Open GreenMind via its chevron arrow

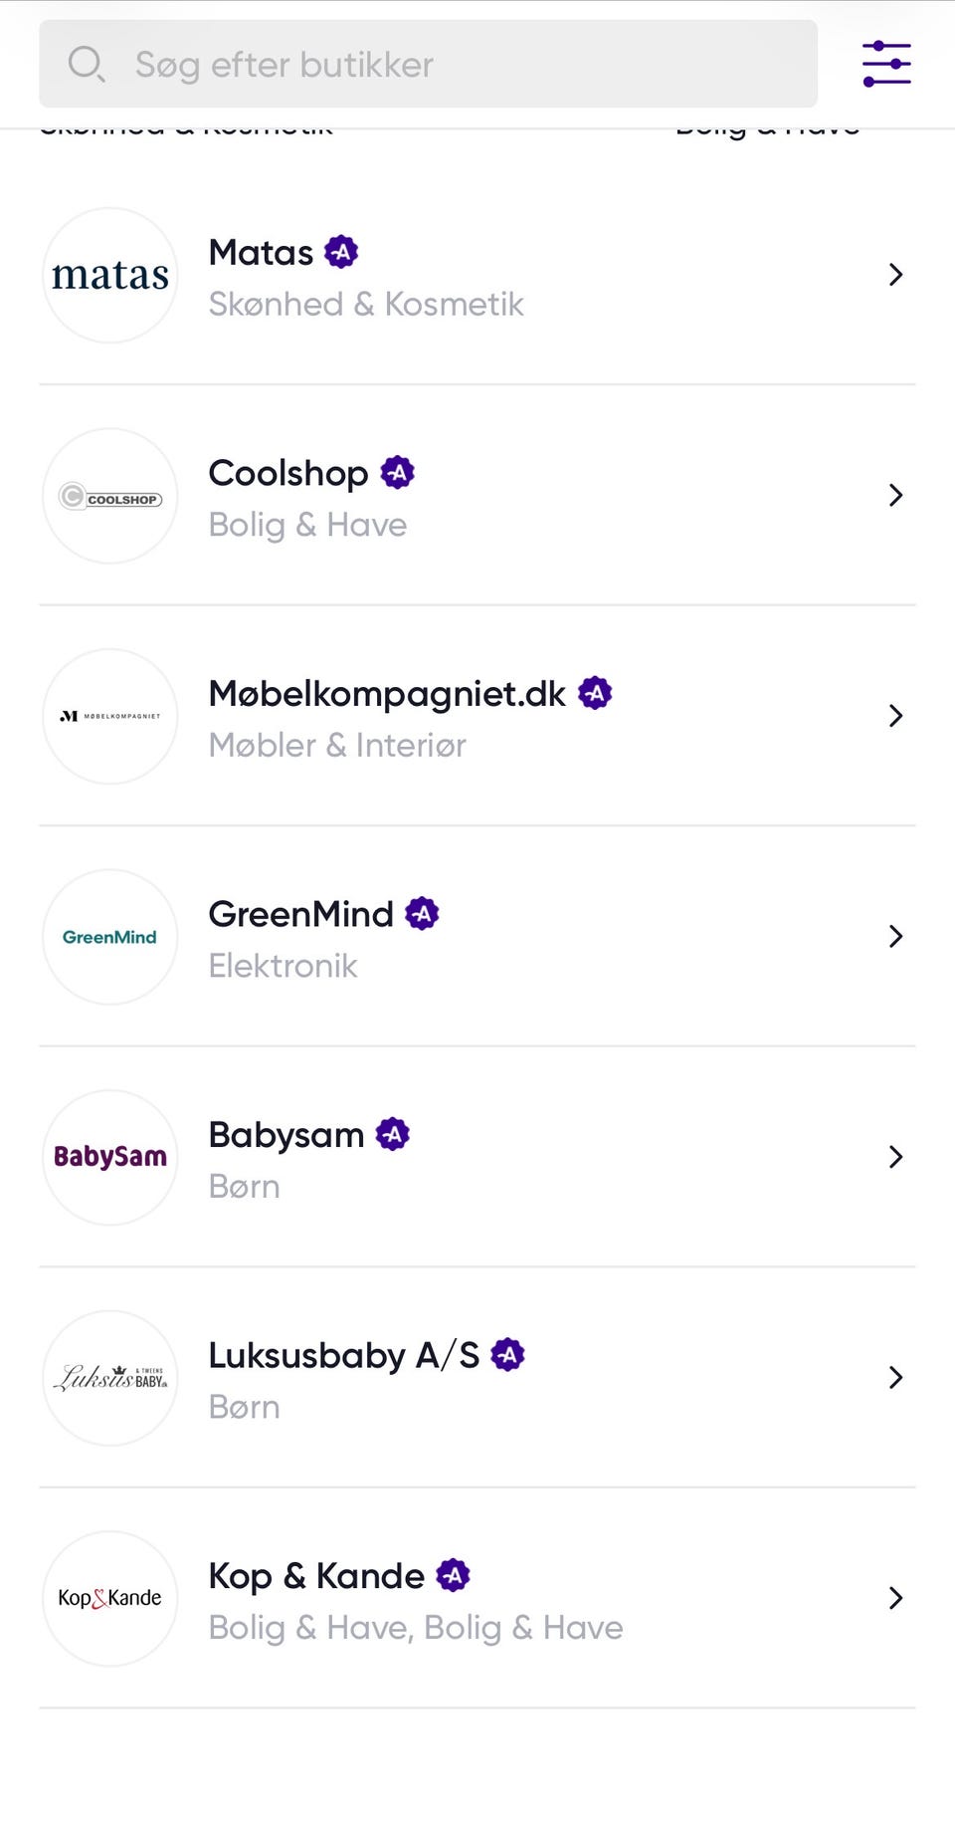click(895, 936)
